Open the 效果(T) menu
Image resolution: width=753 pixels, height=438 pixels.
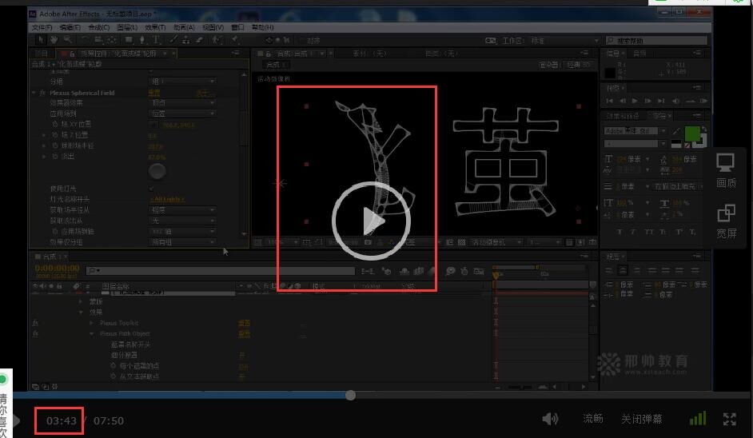(x=154, y=27)
